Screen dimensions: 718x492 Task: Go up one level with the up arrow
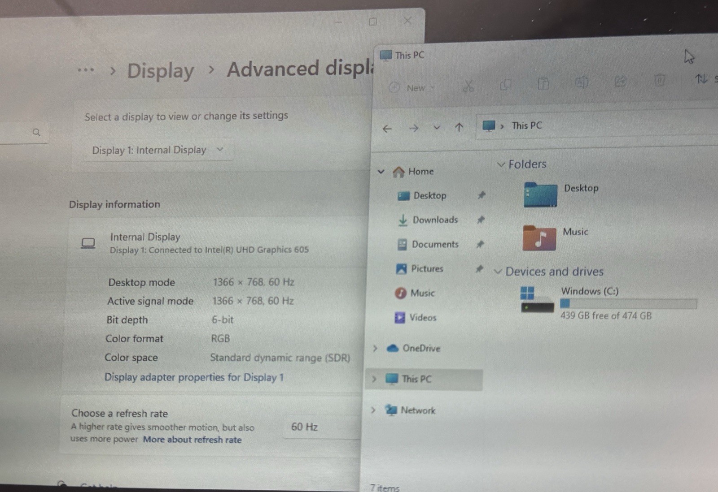[x=459, y=128]
